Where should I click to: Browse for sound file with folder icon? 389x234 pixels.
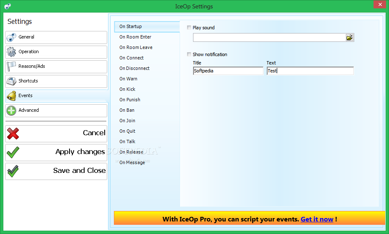350,37
